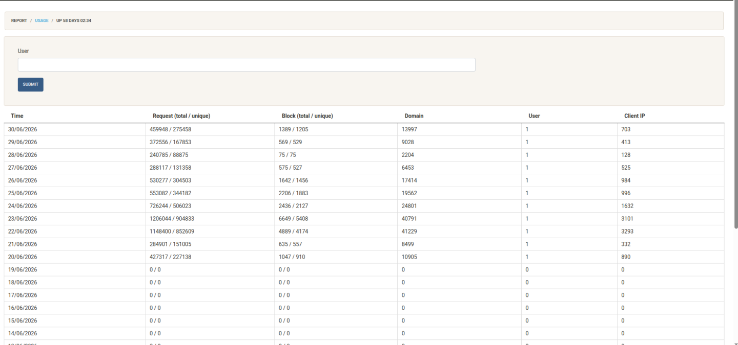Select the Report breadcrumb item
The width and height of the screenshot is (738, 345).
click(19, 21)
